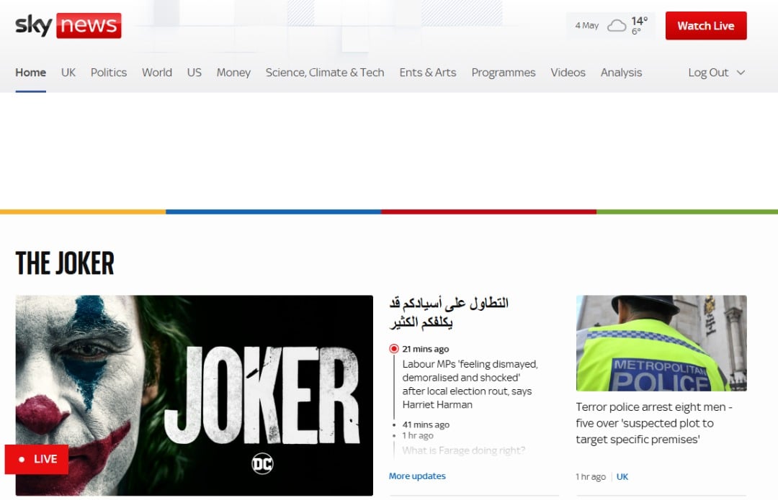
Task: Open the Metropolitan Police photo thumbnail
Action: pyautogui.click(x=661, y=343)
